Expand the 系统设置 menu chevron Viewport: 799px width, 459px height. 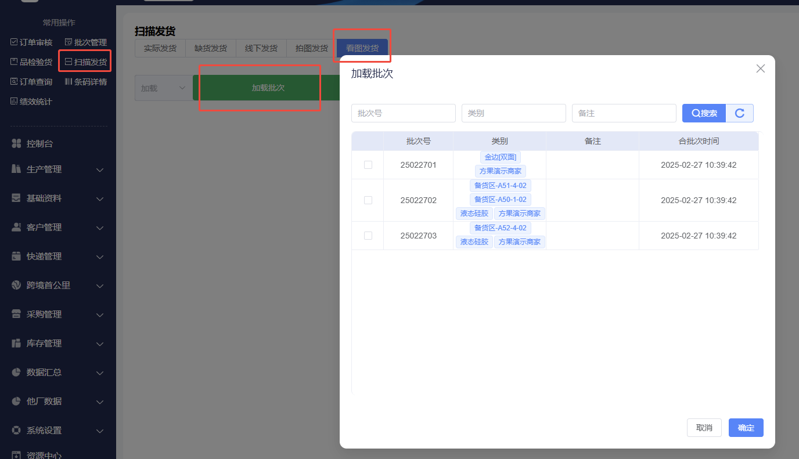(100, 431)
